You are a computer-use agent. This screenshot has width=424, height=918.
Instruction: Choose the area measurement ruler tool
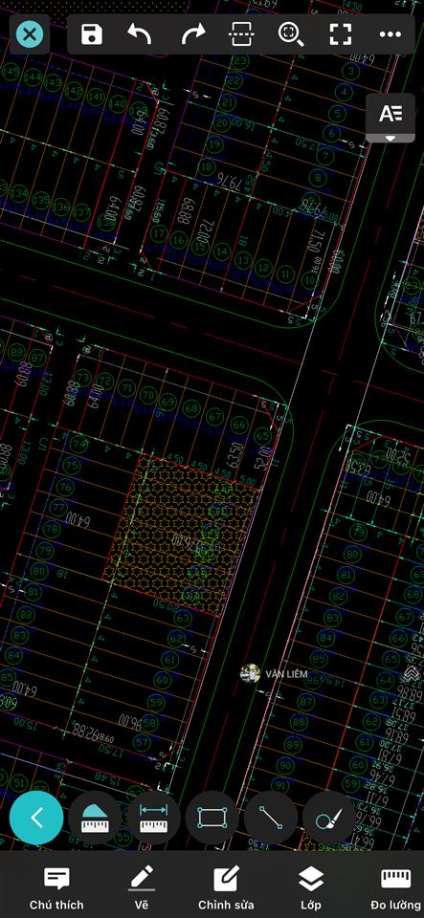tap(95, 818)
